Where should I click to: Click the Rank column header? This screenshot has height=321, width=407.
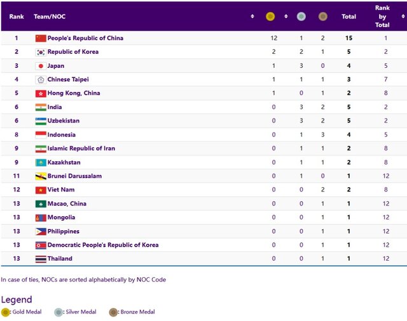coord(17,16)
